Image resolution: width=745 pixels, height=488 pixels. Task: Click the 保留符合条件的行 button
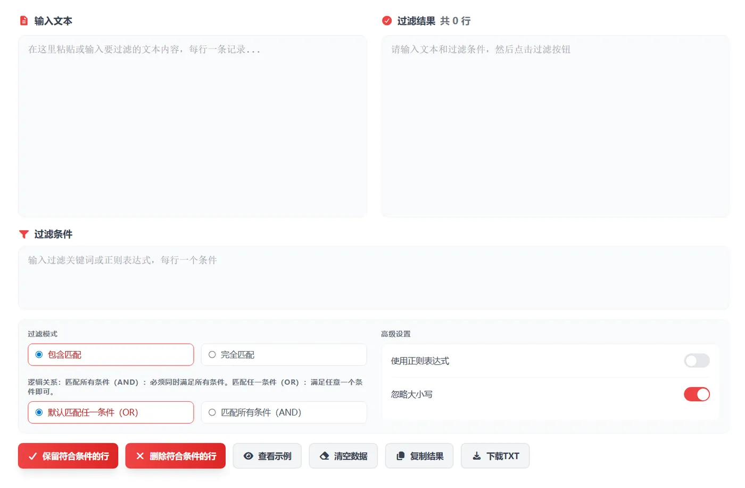(68, 456)
